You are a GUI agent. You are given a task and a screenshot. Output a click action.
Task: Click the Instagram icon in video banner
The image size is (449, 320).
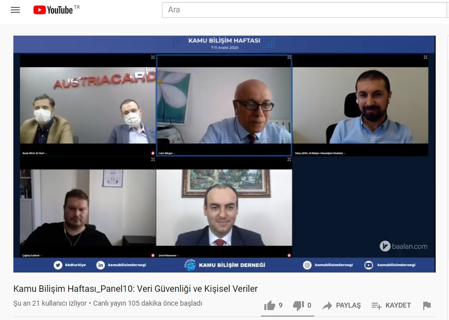point(307,265)
